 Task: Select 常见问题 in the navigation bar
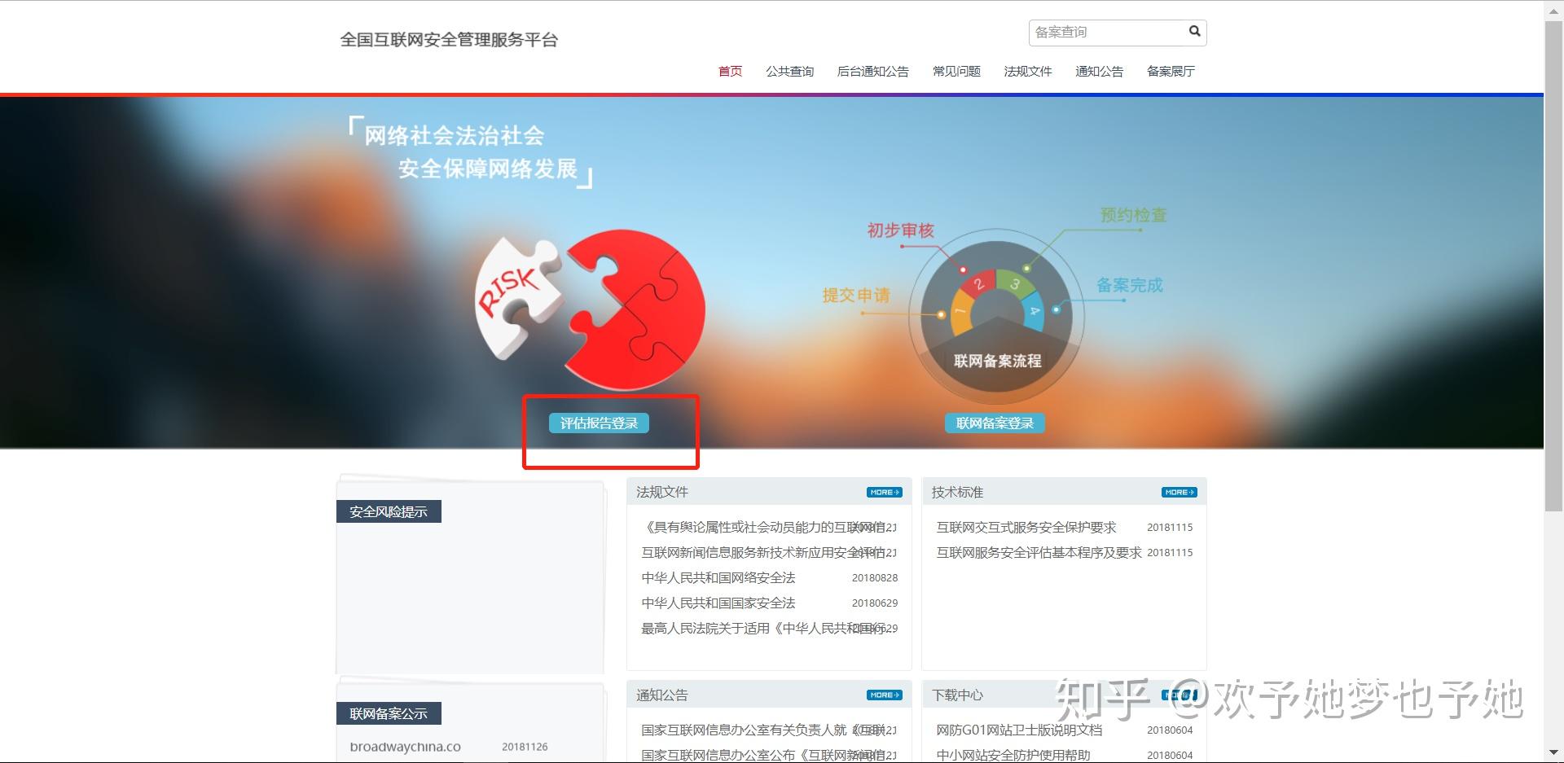(x=956, y=72)
